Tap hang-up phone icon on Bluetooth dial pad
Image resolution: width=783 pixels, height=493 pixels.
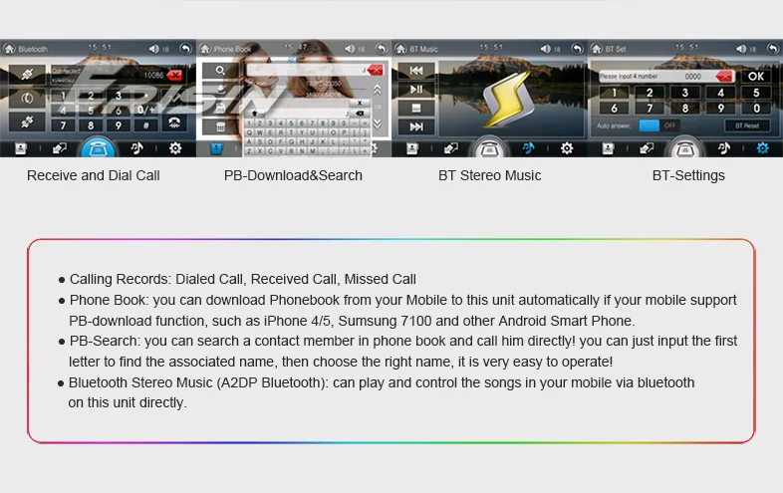click(173, 123)
